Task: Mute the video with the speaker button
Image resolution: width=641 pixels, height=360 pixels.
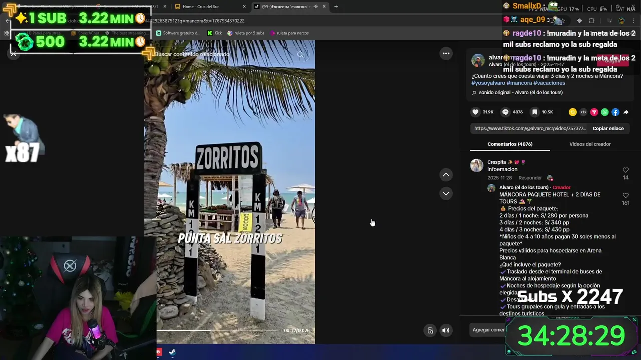Action: (446, 330)
